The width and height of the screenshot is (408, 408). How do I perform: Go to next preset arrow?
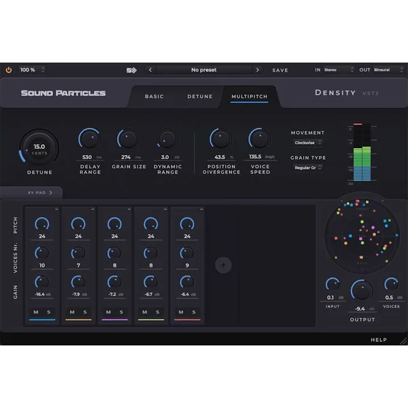pos(257,70)
